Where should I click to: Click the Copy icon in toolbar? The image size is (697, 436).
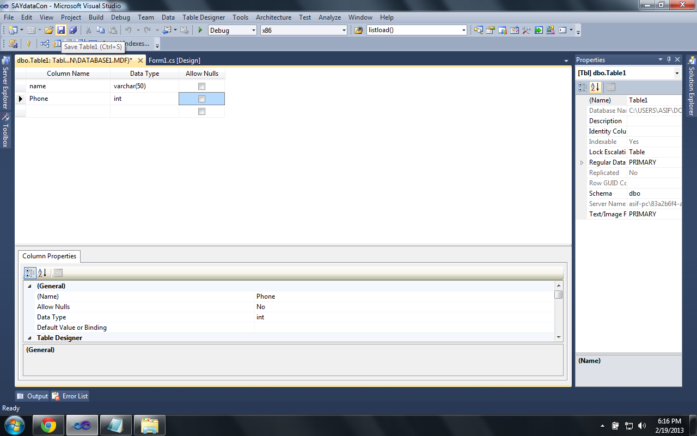click(x=100, y=30)
